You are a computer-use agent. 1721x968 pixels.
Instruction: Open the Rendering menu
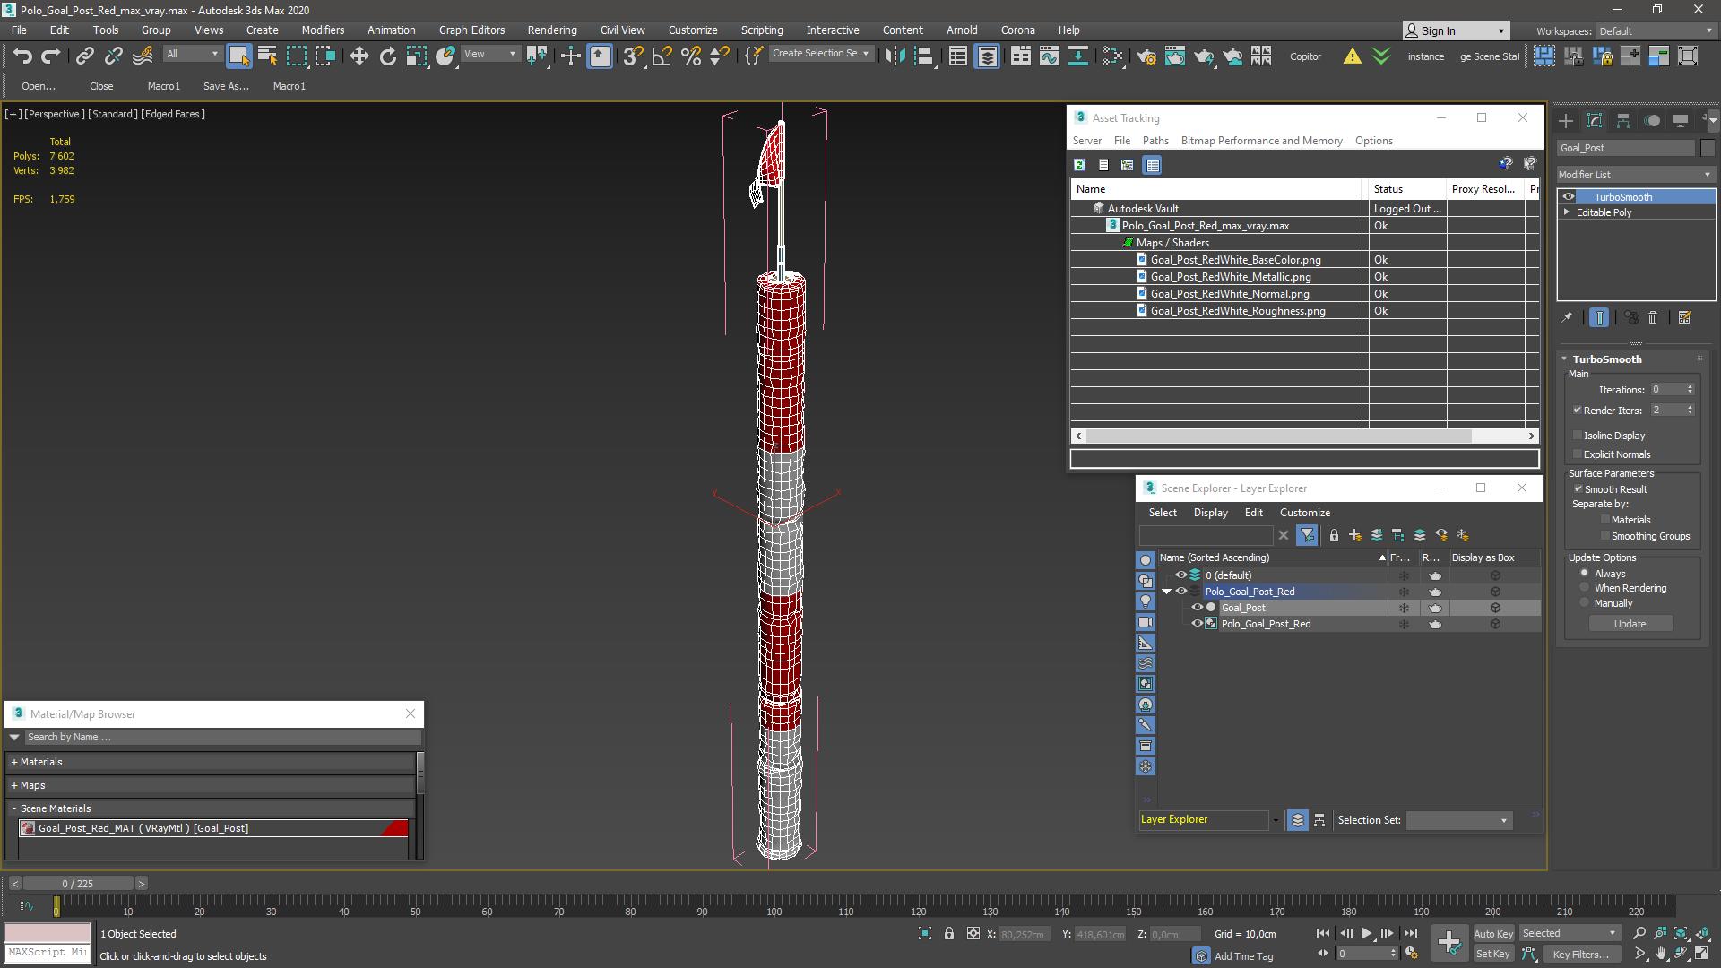point(551,30)
